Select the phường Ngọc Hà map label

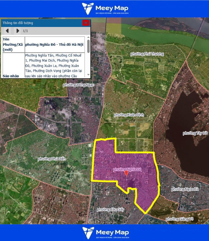185,189
